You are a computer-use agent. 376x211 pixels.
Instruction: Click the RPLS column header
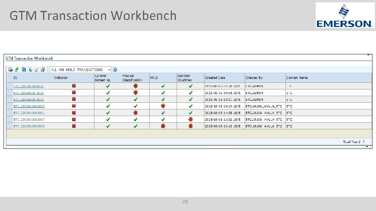pyautogui.click(x=154, y=78)
